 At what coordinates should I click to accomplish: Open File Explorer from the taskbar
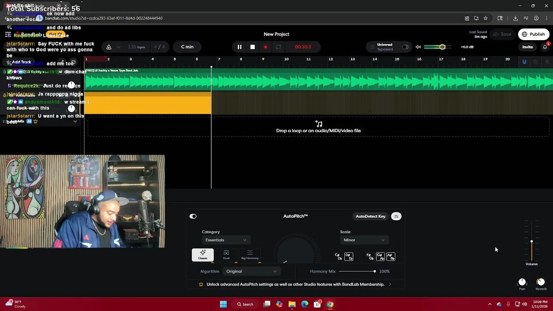tap(292, 304)
